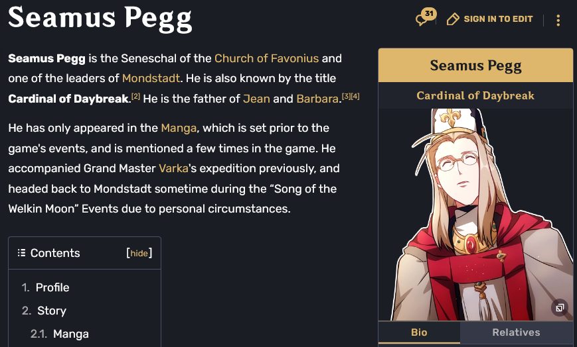Jump to the Story section in Contents
The width and height of the screenshot is (577, 347).
[x=52, y=311]
